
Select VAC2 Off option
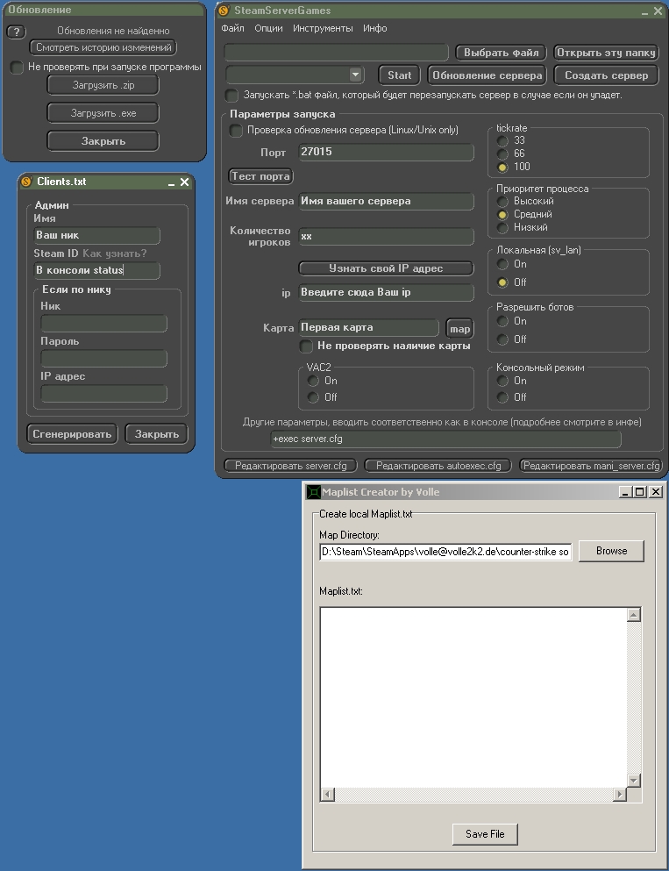pos(313,397)
